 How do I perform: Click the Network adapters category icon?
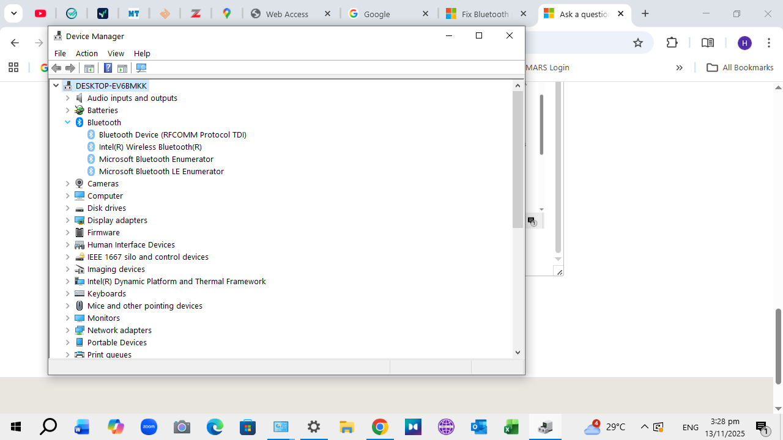point(80,330)
